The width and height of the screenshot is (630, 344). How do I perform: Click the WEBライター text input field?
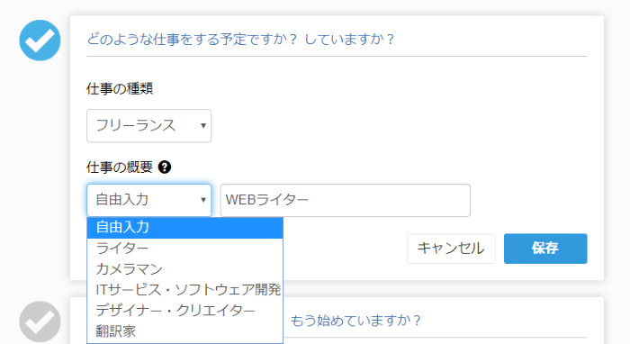(345, 200)
